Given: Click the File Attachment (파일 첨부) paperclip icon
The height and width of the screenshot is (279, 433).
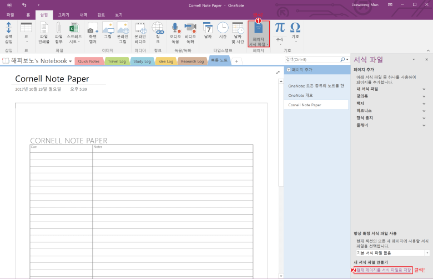Looking at the screenshot, I should tap(58, 33).
